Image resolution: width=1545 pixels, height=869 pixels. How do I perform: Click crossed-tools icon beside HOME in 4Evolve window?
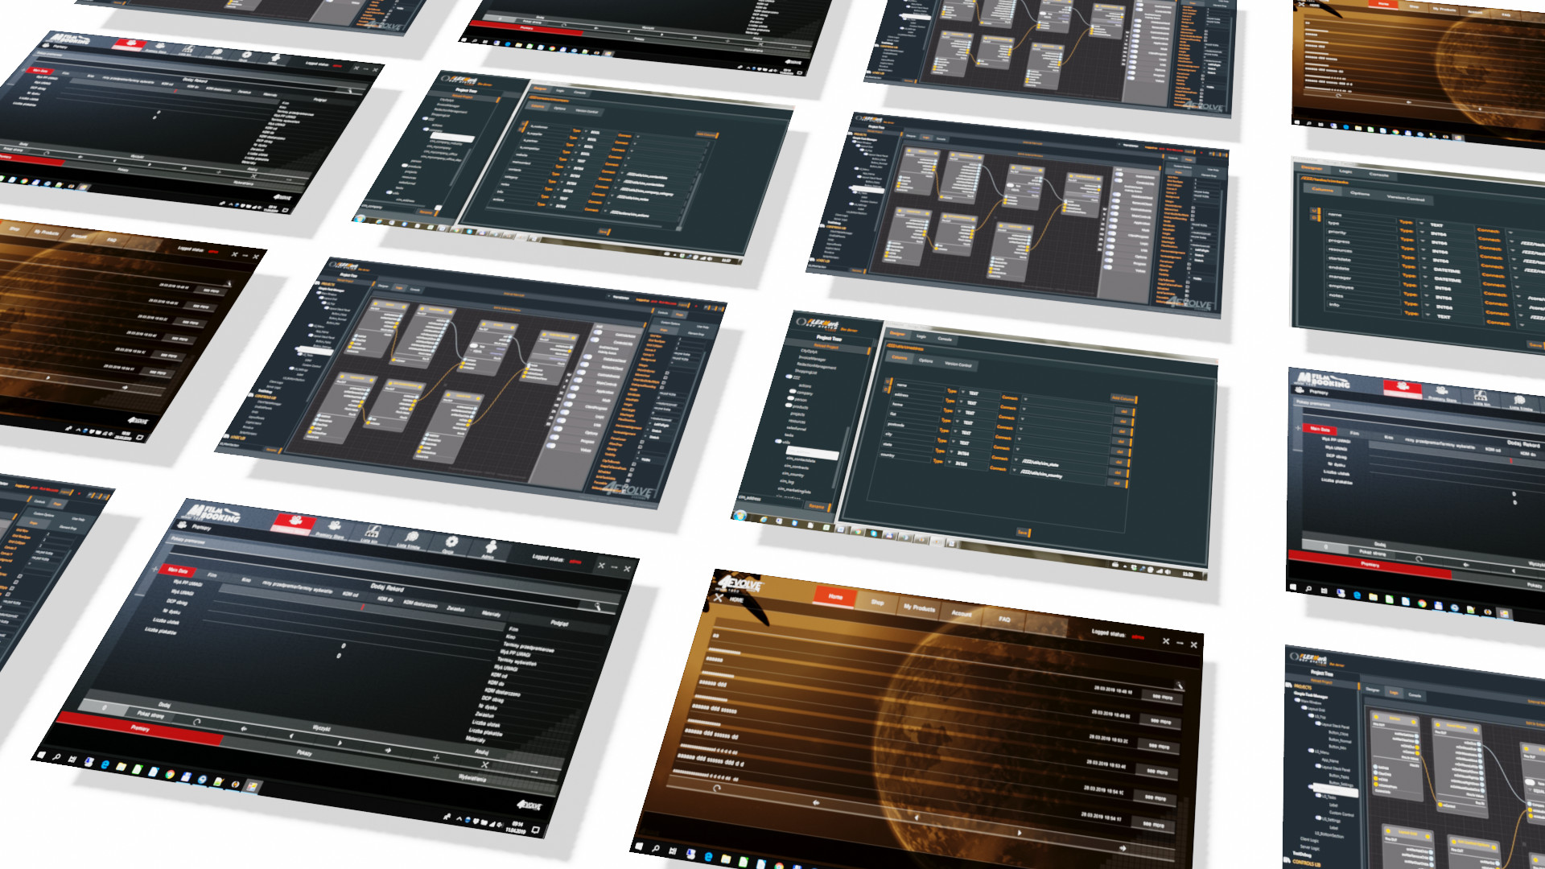(x=719, y=598)
